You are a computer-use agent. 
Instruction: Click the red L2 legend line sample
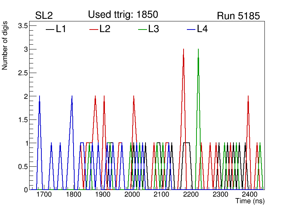(94, 30)
